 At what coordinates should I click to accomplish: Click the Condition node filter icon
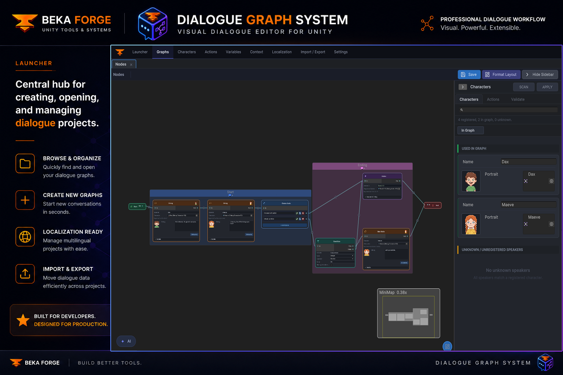[318, 241]
